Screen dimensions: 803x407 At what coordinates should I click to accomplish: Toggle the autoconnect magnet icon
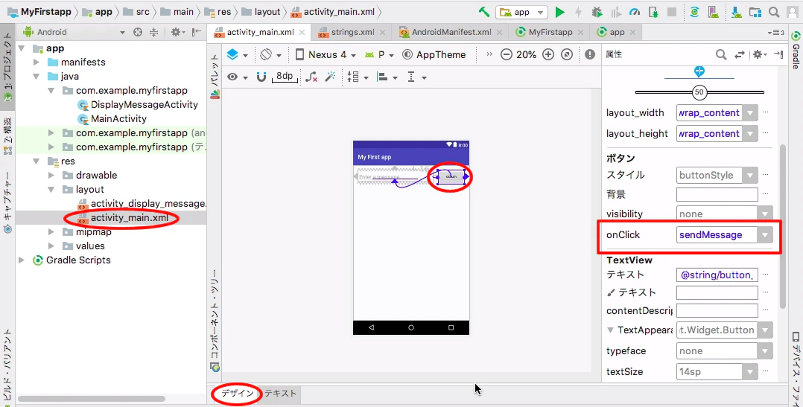261,77
